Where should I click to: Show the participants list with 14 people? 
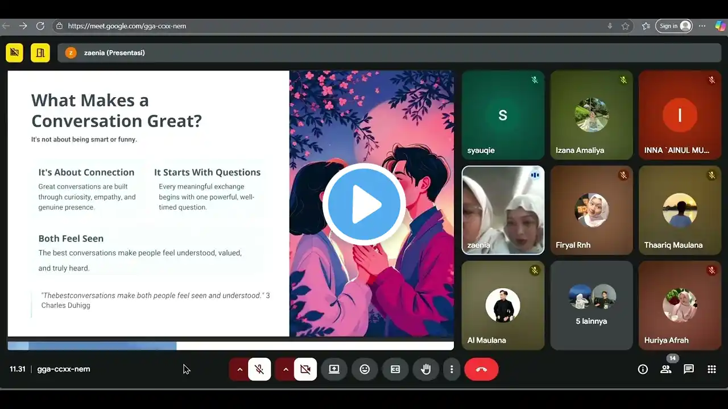coord(665,369)
